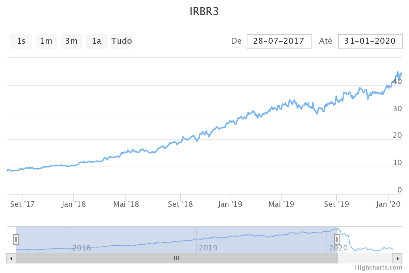Click the 2018 label in the navigator
Image resolution: width=409 pixels, height=273 pixels.
[x=82, y=248]
